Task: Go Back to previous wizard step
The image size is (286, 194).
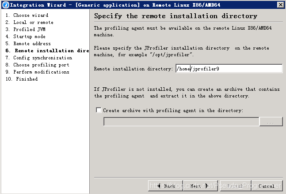Action: pyautogui.click(x=166, y=186)
